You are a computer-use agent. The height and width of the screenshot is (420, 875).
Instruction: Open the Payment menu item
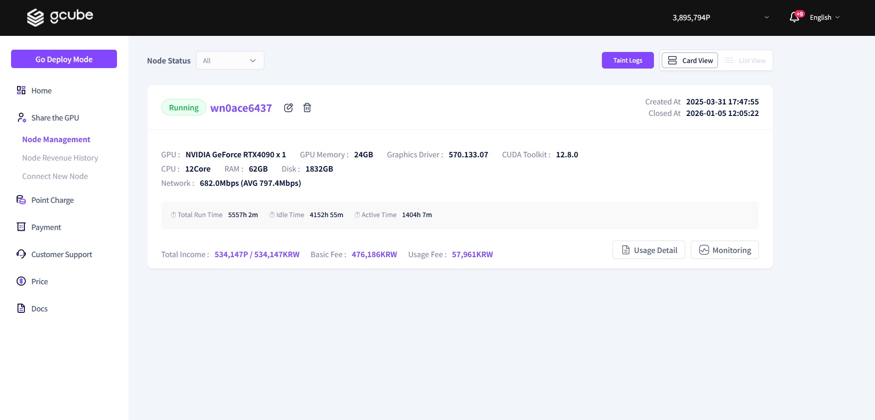(46, 227)
